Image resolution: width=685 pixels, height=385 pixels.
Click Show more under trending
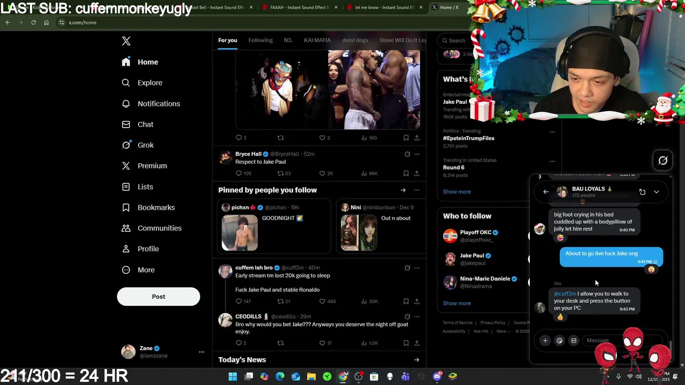point(457,191)
